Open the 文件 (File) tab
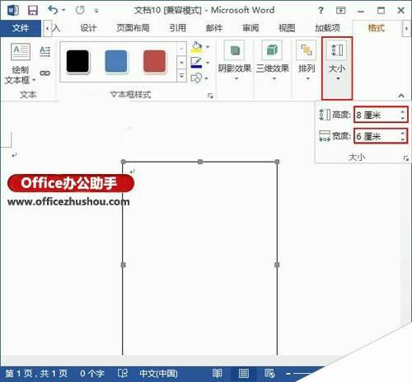 pyautogui.click(x=21, y=28)
